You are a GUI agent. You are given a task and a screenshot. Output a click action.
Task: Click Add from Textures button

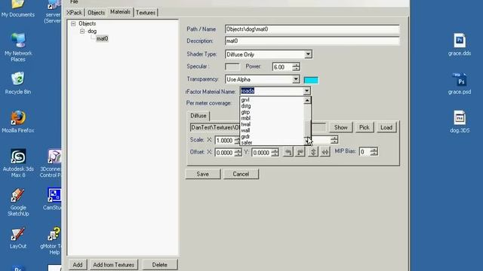pos(114,264)
